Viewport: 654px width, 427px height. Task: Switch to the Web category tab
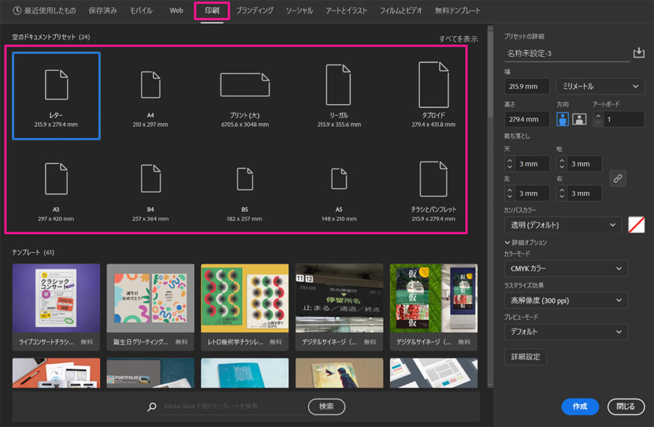[176, 10]
